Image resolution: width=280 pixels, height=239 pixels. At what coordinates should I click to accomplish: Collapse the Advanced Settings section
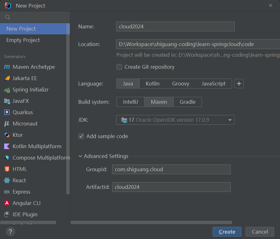tap(80, 156)
